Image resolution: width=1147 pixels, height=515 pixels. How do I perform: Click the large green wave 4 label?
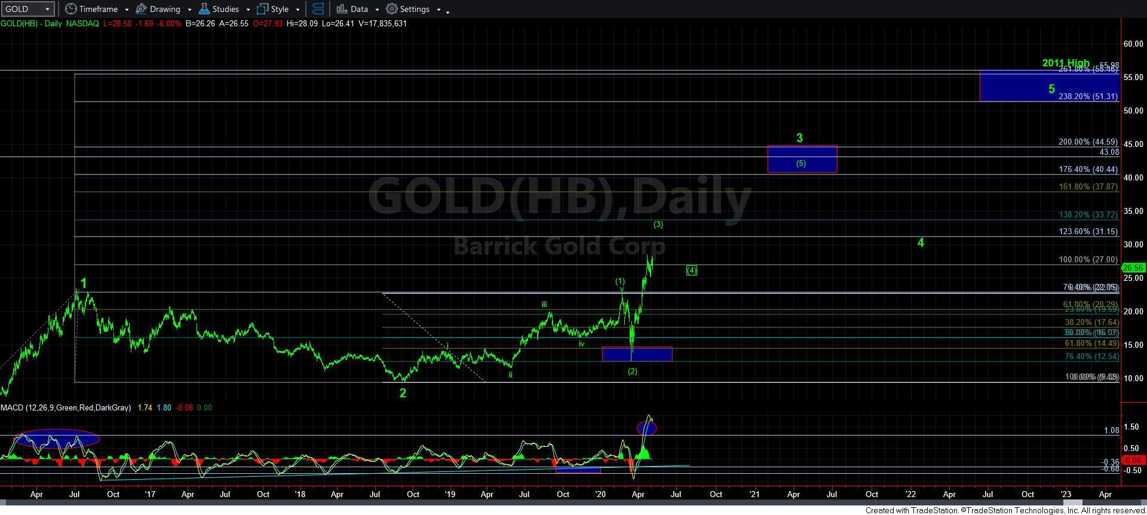coord(921,243)
